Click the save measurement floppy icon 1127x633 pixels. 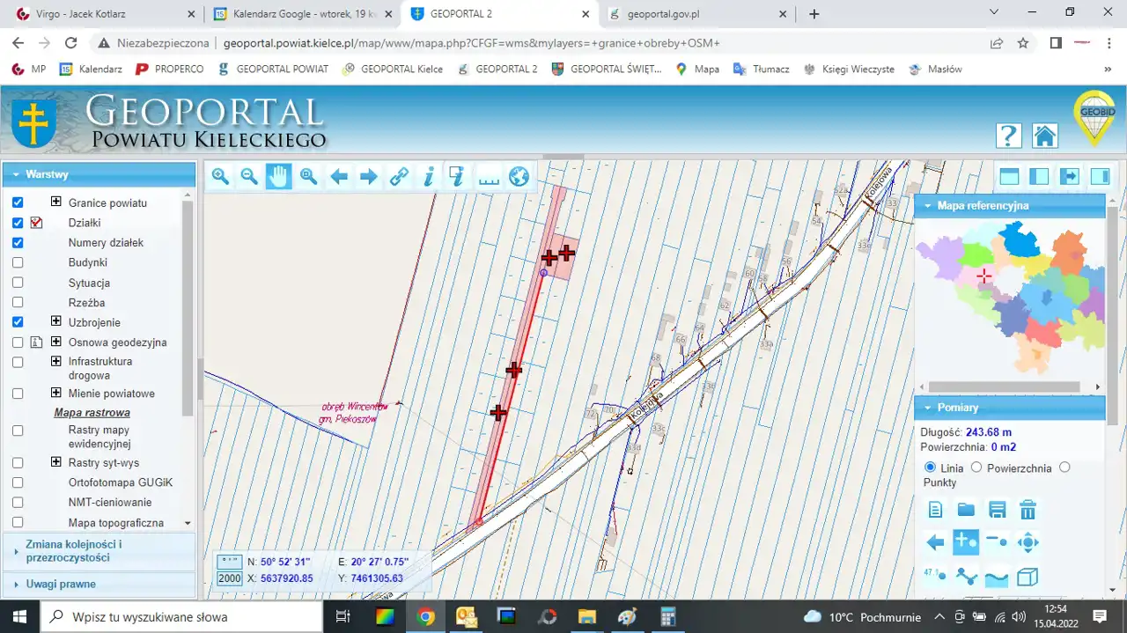tap(997, 510)
